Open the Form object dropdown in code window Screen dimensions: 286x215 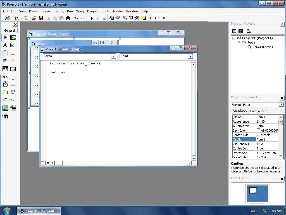coord(114,56)
